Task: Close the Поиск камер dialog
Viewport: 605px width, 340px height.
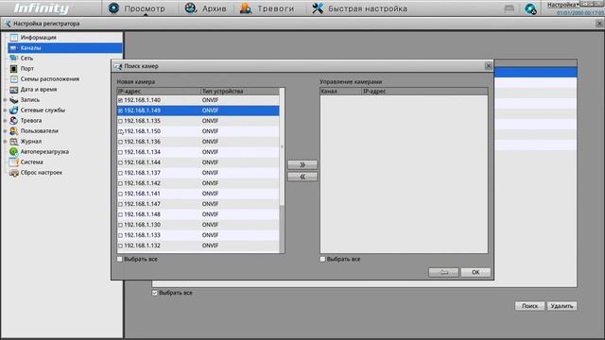Action: pos(488,66)
